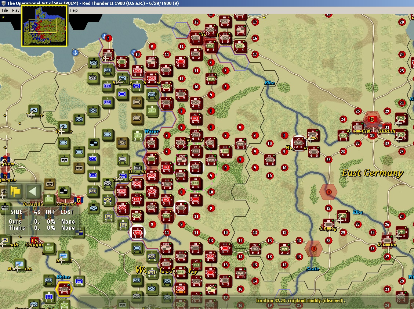Select the NATO '5 5' unit with yellow cross
Viewport: 414px width, 309px height.
point(108,200)
